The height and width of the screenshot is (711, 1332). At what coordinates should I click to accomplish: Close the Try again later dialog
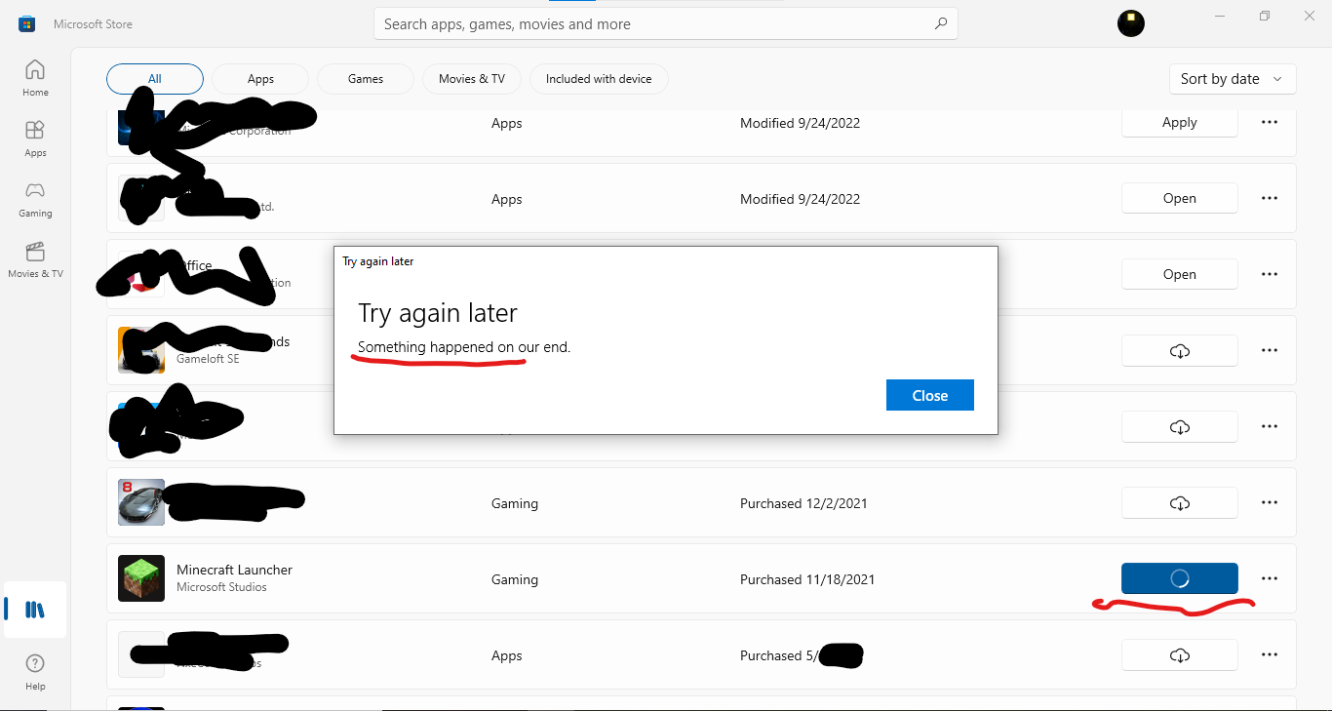pos(929,395)
